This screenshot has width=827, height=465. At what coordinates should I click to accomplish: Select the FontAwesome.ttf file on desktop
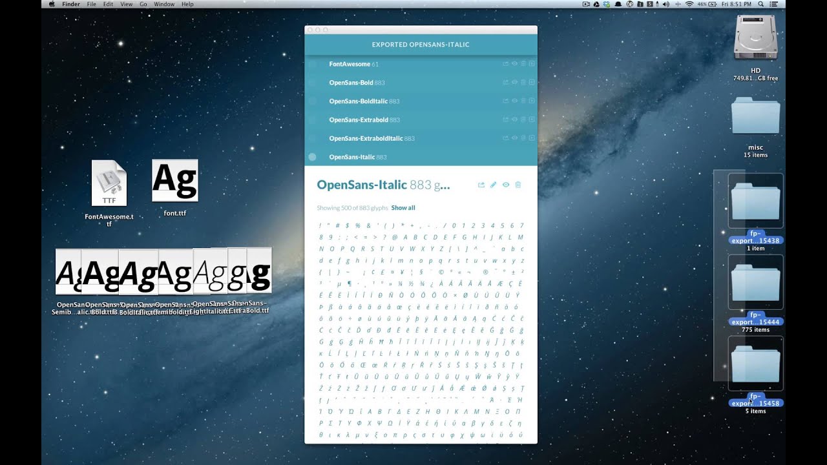(x=109, y=192)
